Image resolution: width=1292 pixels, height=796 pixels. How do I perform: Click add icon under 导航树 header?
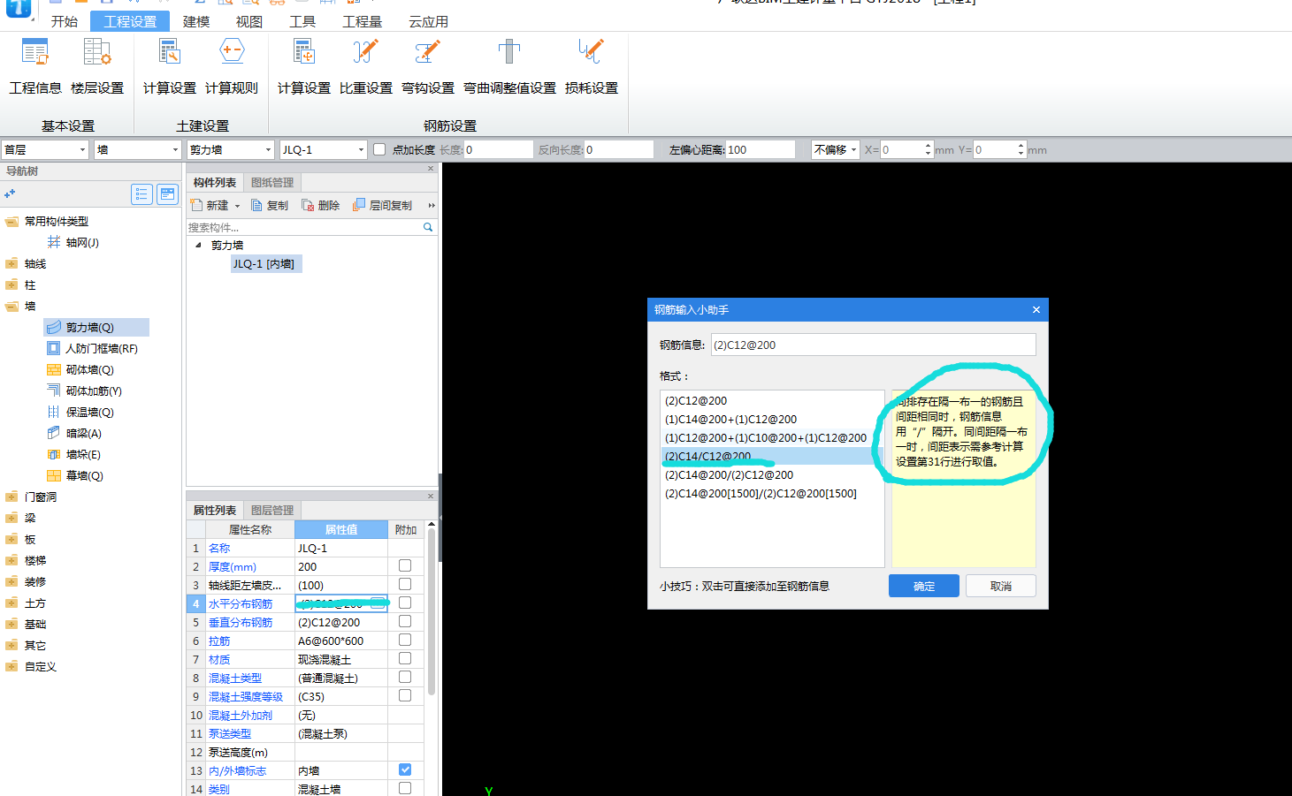point(10,193)
